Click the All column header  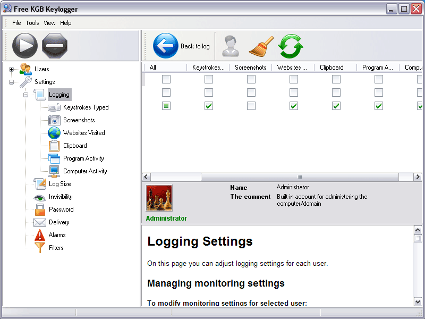click(x=166, y=68)
